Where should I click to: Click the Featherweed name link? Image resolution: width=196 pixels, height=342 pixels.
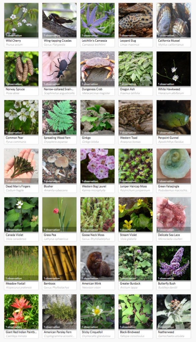(x=166, y=332)
